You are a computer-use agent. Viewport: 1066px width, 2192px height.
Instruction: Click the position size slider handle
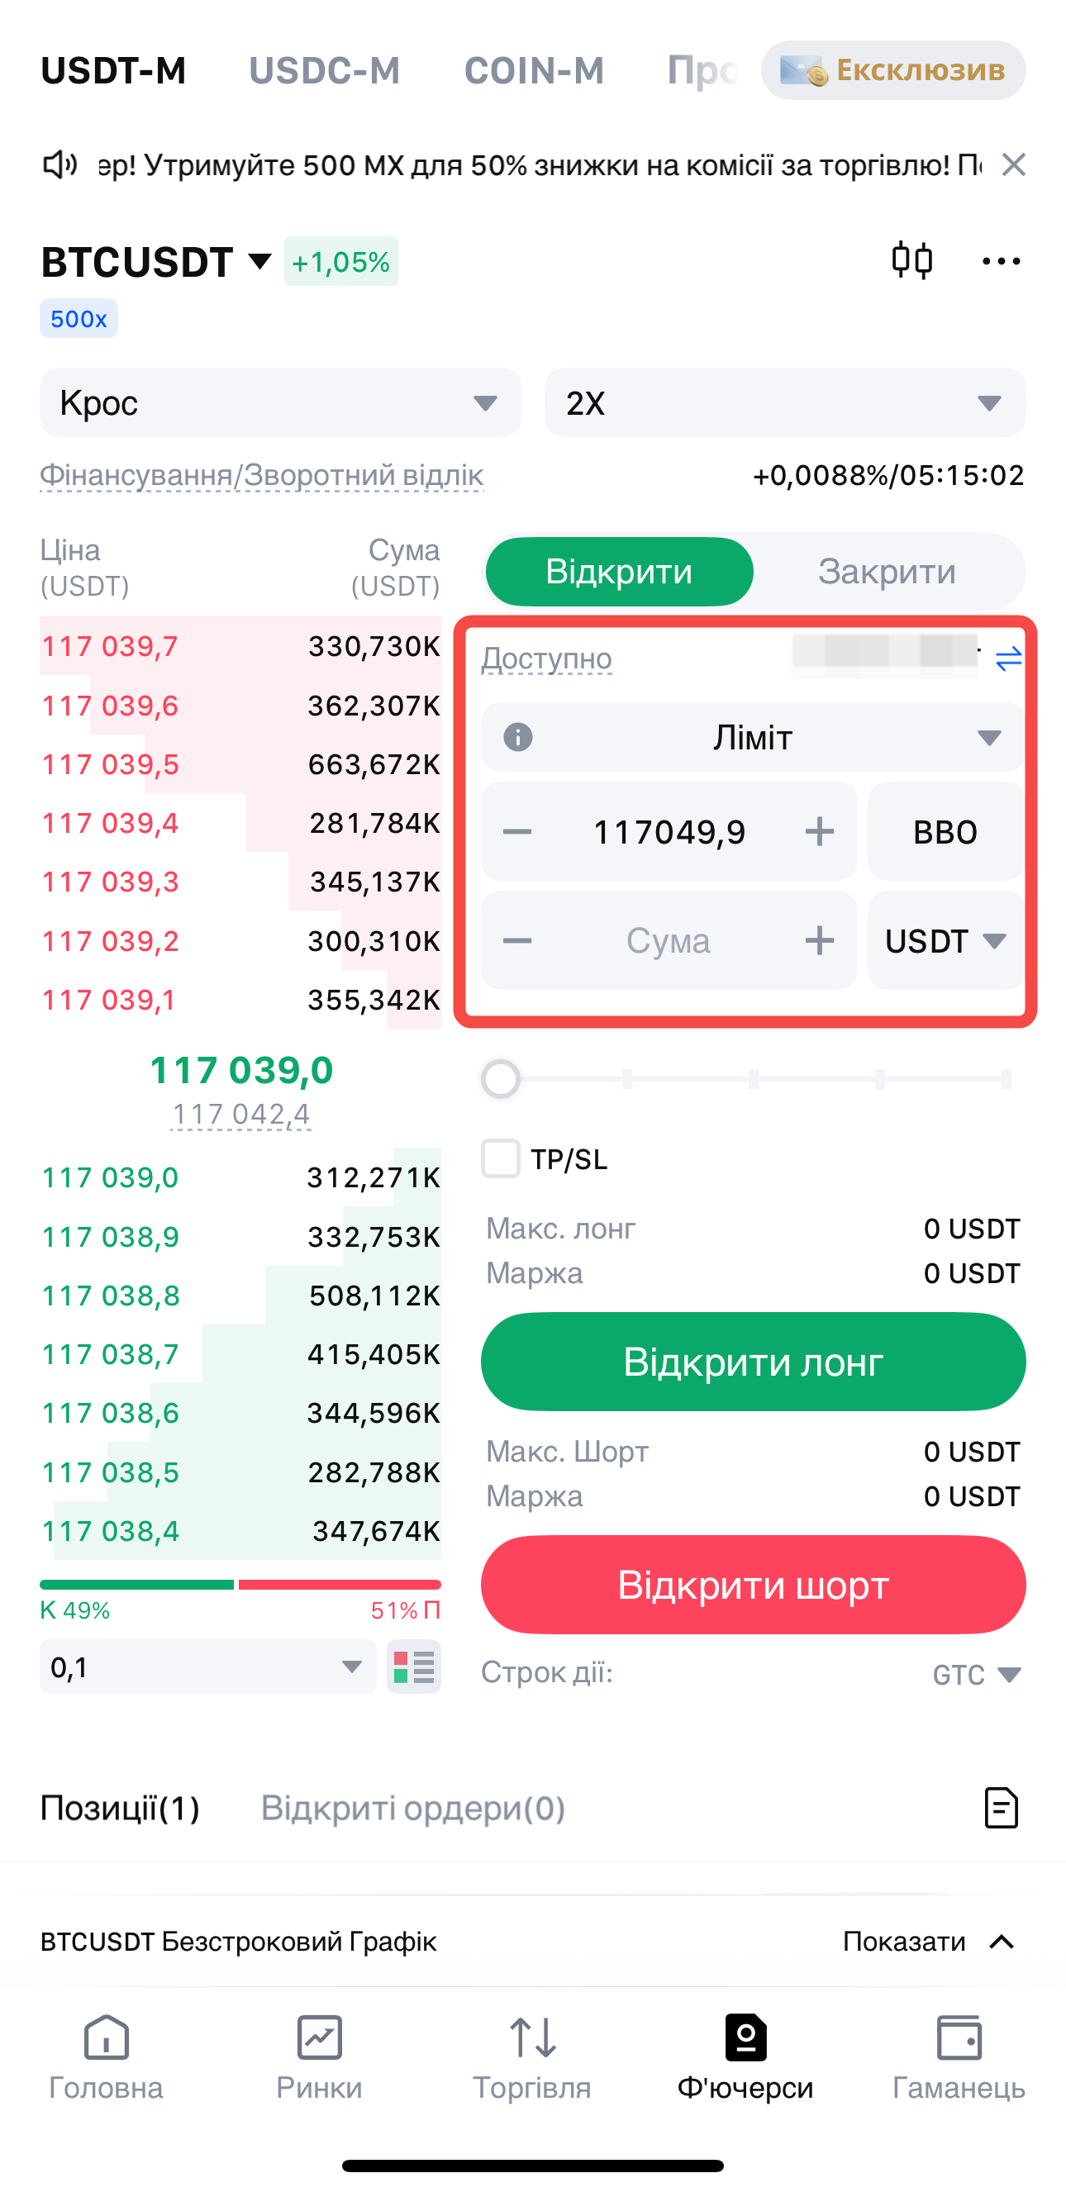pos(500,1080)
